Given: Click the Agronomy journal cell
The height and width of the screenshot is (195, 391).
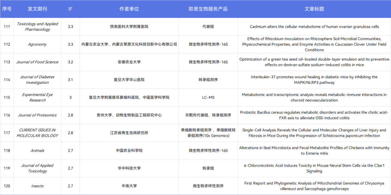Looking at the screenshot, I should click(x=37, y=45).
